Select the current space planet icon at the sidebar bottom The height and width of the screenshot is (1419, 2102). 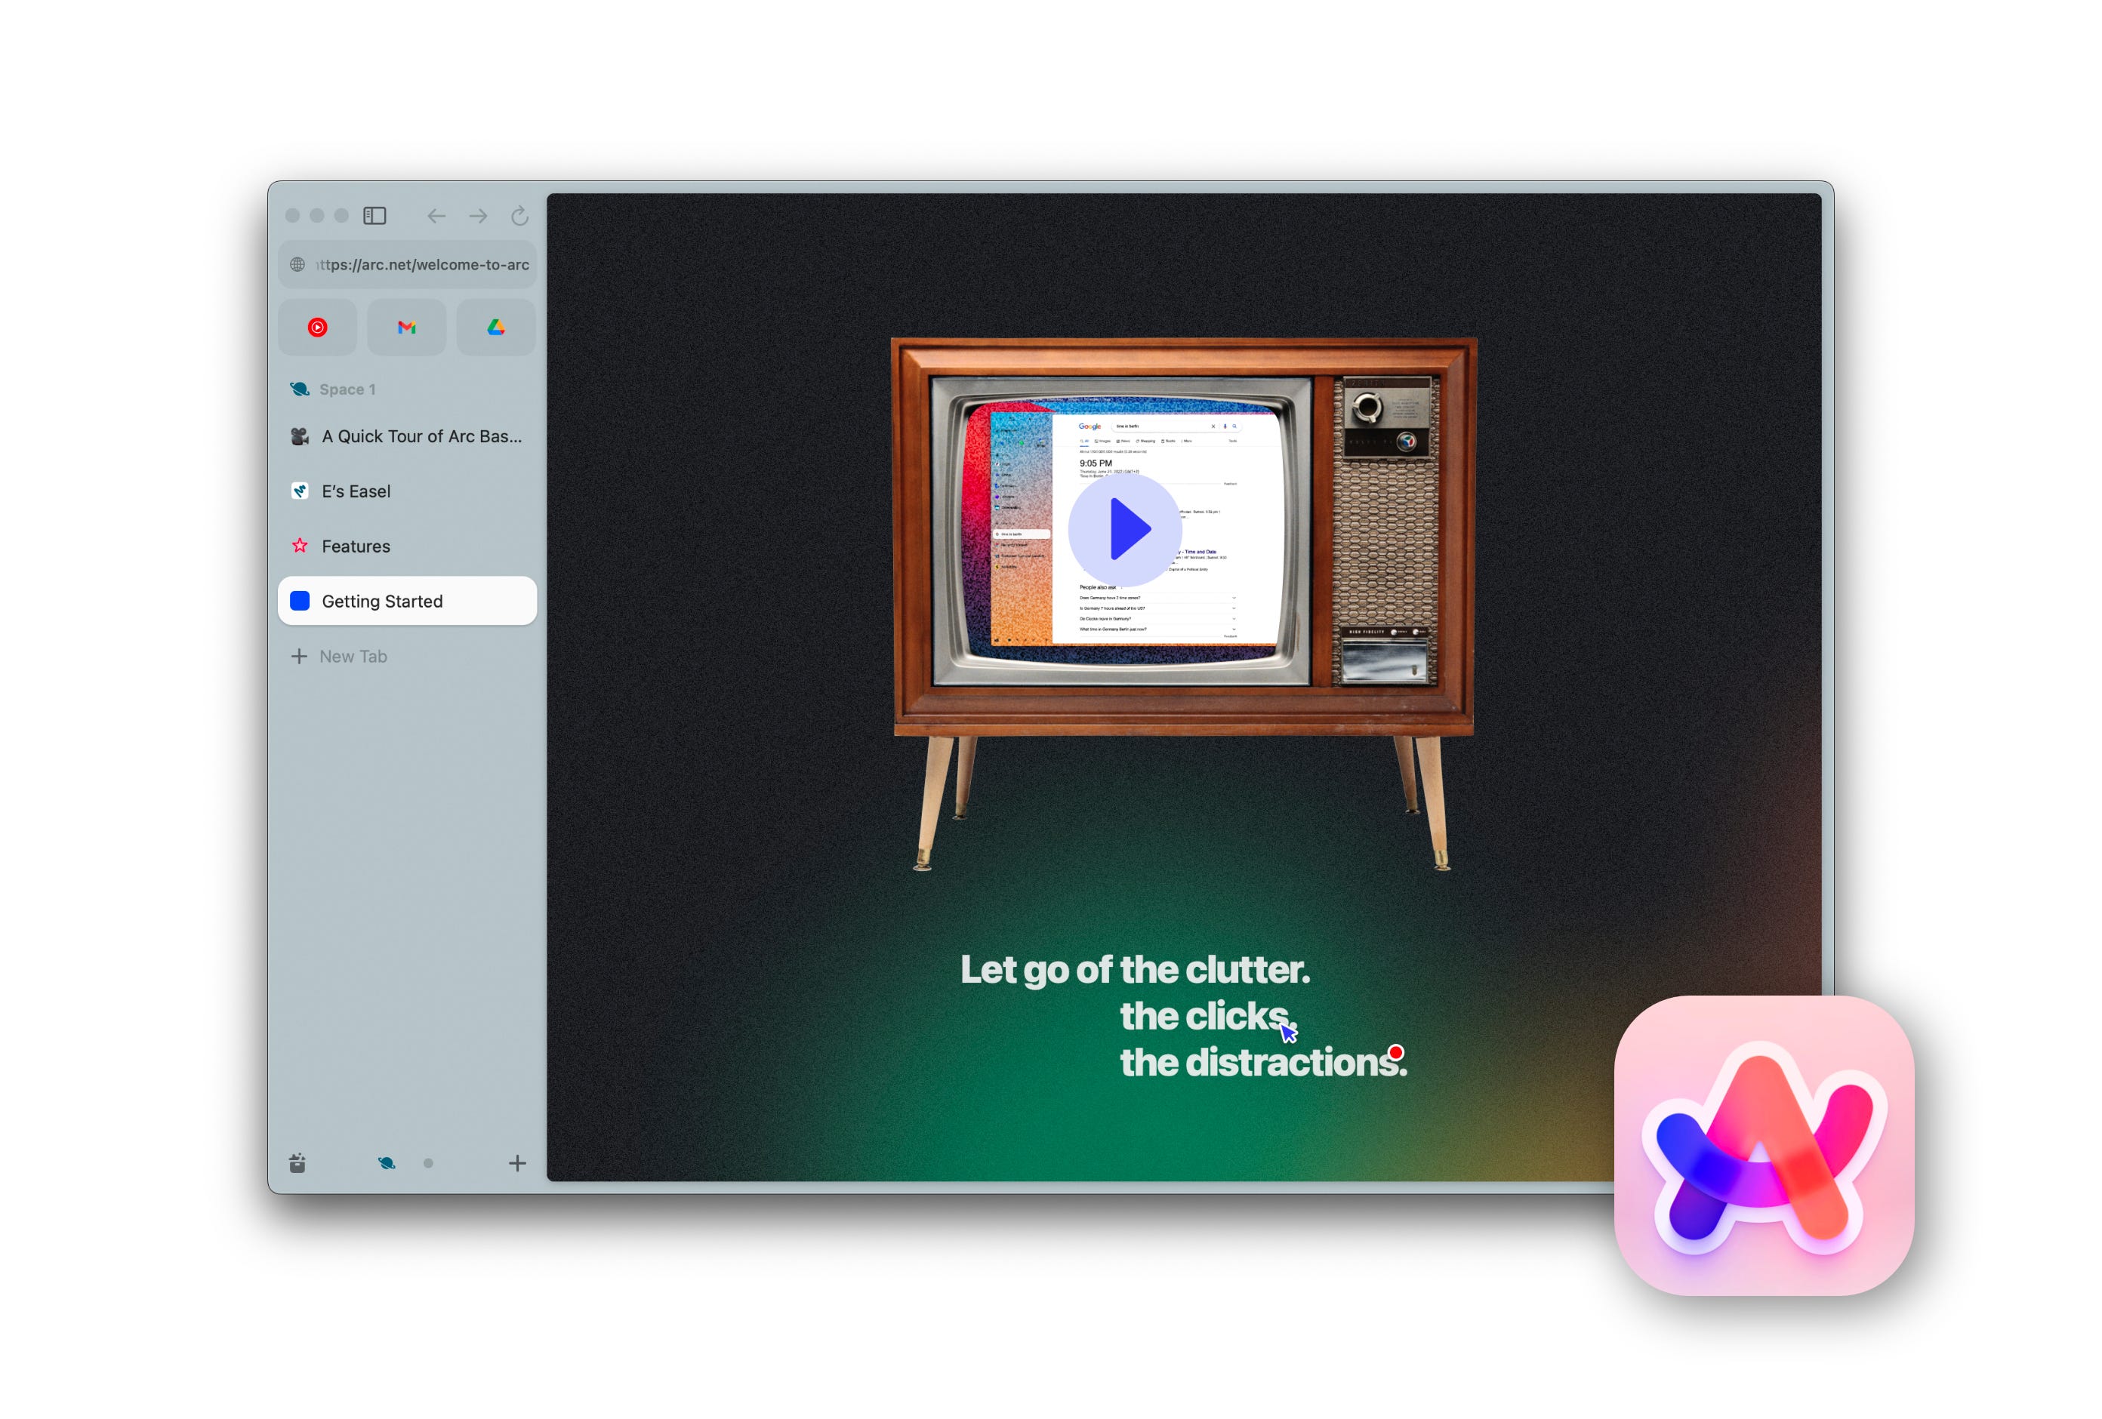pyautogui.click(x=387, y=1163)
